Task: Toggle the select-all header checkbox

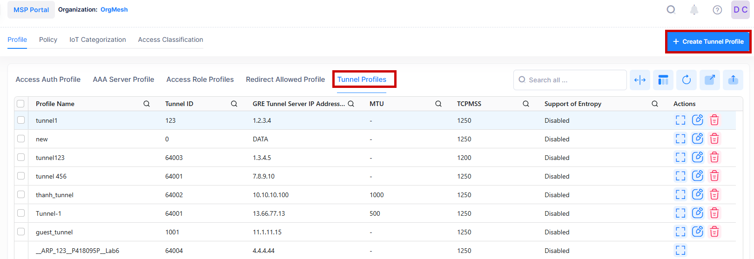Action: 21,104
